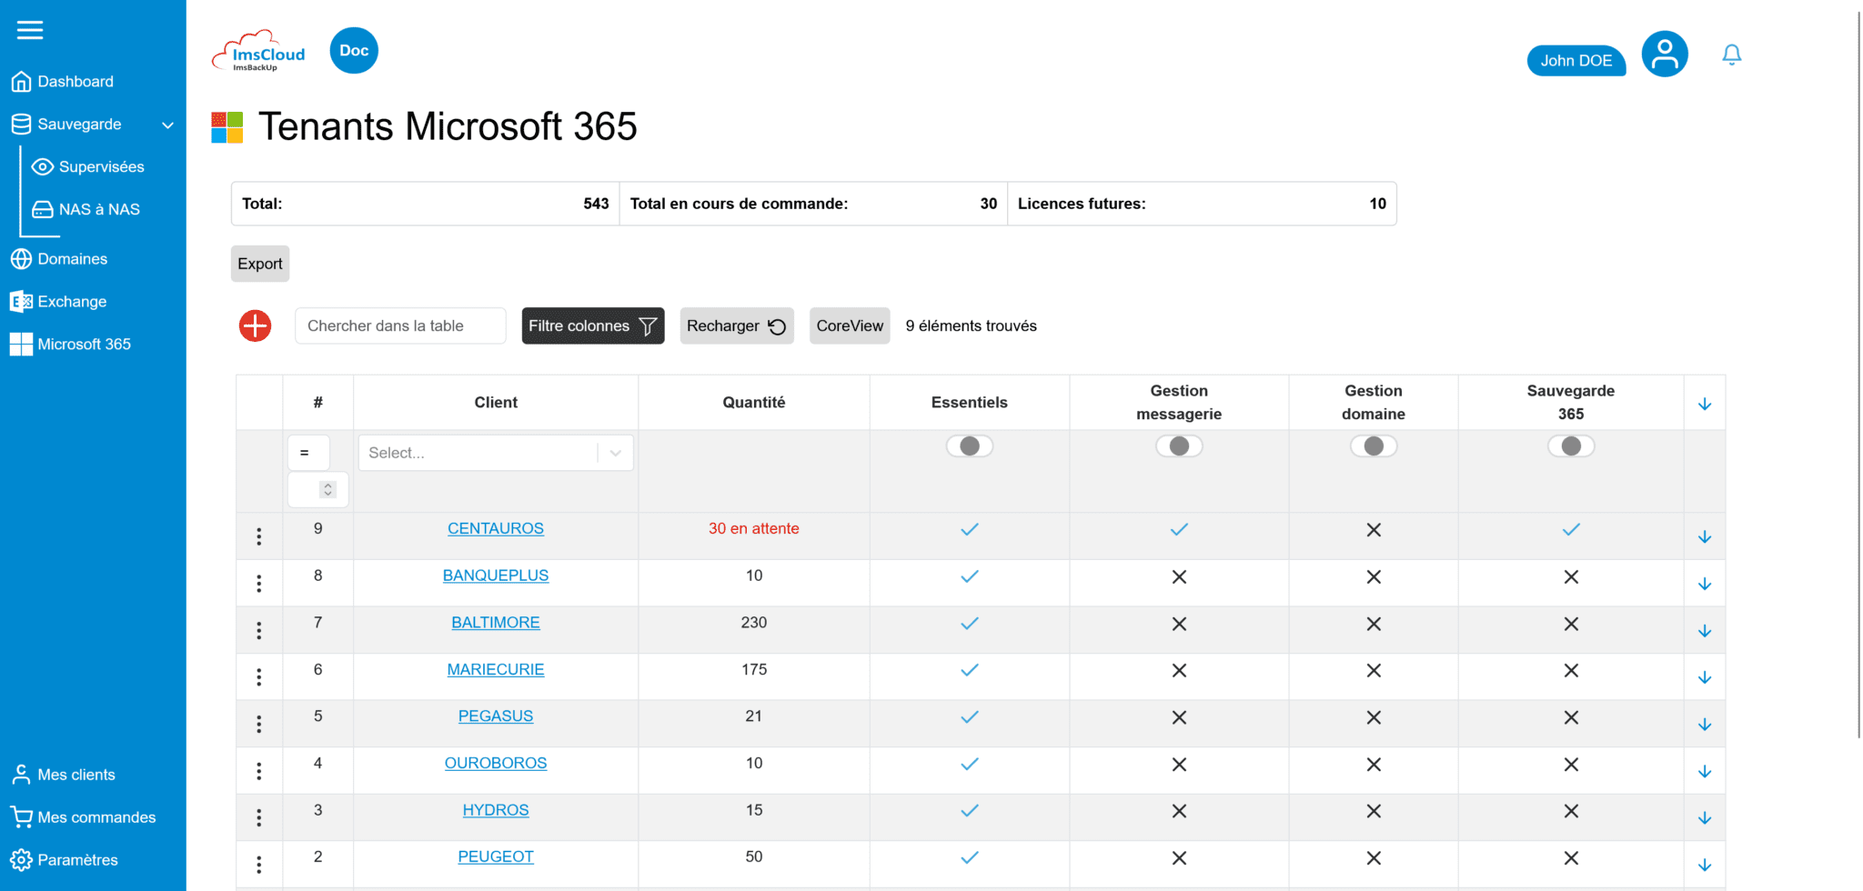Select the red plus icon above the table

[x=255, y=325]
